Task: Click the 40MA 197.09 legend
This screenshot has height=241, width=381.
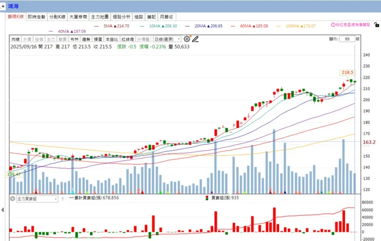Action: (x=67, y=31)
